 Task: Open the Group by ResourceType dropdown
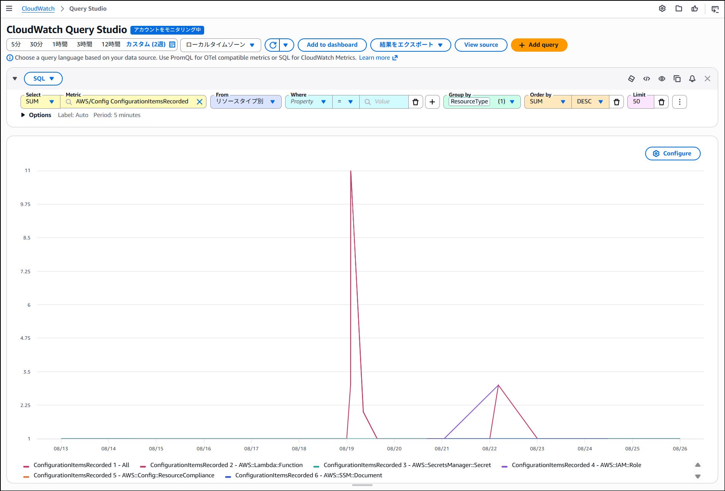[x=482, y=102]
